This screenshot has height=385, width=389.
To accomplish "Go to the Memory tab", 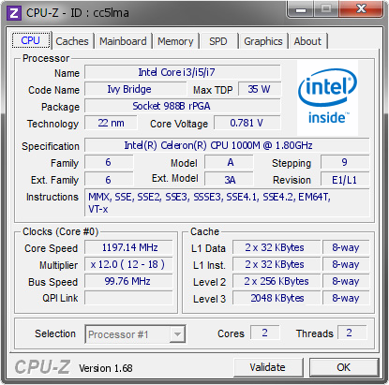I will click(x=175, y=41).
